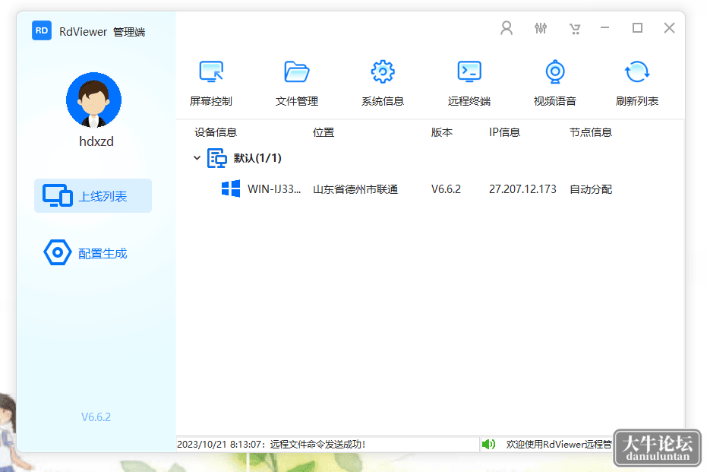Collapse the 默认(1/1) group chevron
This screenshot has width=707, height=472.
click(x=197, y=158)
